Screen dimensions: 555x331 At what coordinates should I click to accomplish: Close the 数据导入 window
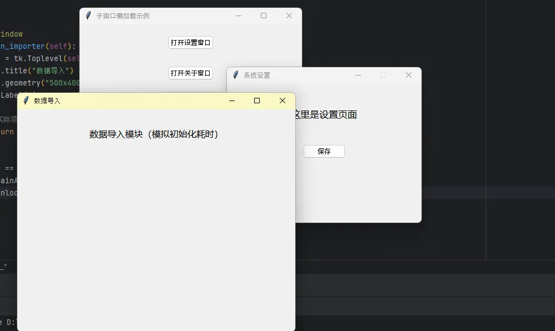(282, 101)
